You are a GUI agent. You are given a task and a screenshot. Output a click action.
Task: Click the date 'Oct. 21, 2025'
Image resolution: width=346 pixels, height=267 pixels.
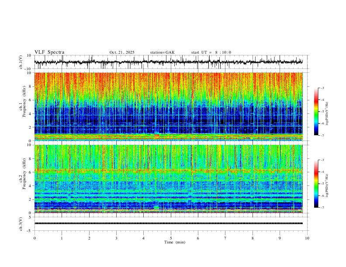click(122, 52)
